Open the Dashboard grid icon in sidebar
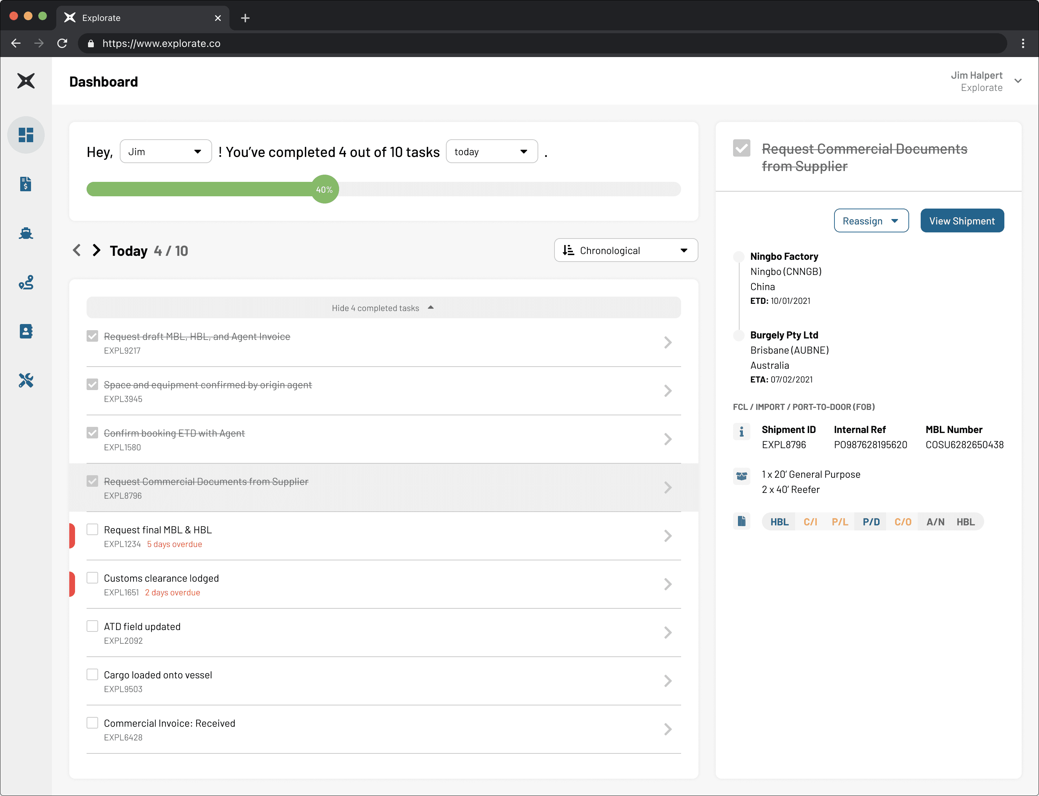The height and width of the screenshot is (796, 1039). coord(26,135)
